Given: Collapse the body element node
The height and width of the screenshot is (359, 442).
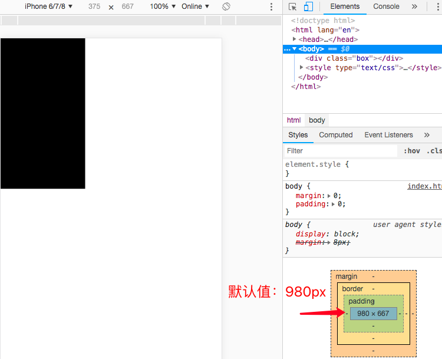Looking at the screenshot, I should pyautogui.click(x=294, y=48).
